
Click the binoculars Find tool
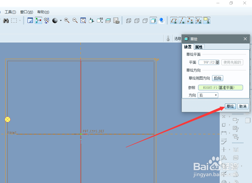tap(6, 21)
